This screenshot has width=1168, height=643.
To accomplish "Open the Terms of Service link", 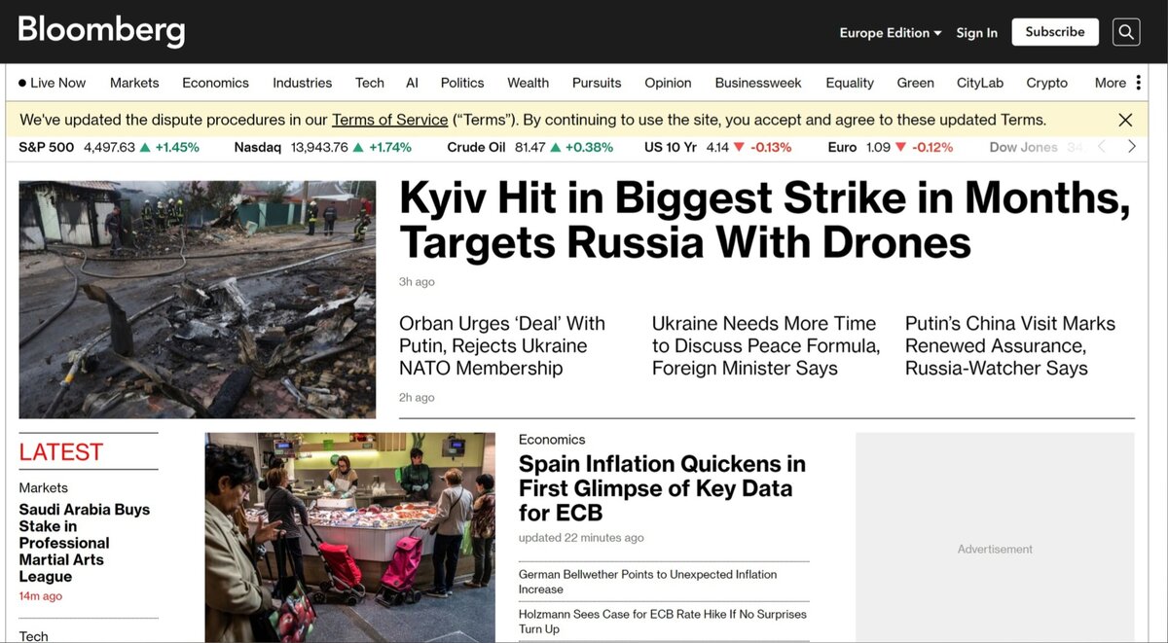I will [389, 121].
